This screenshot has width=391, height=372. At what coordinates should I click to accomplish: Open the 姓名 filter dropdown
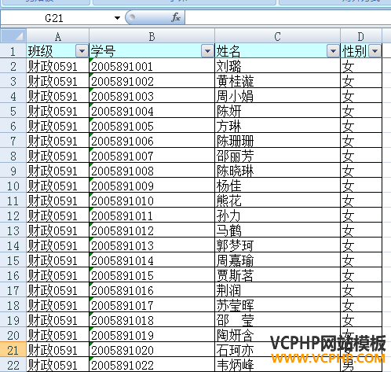tap(333, 51)
